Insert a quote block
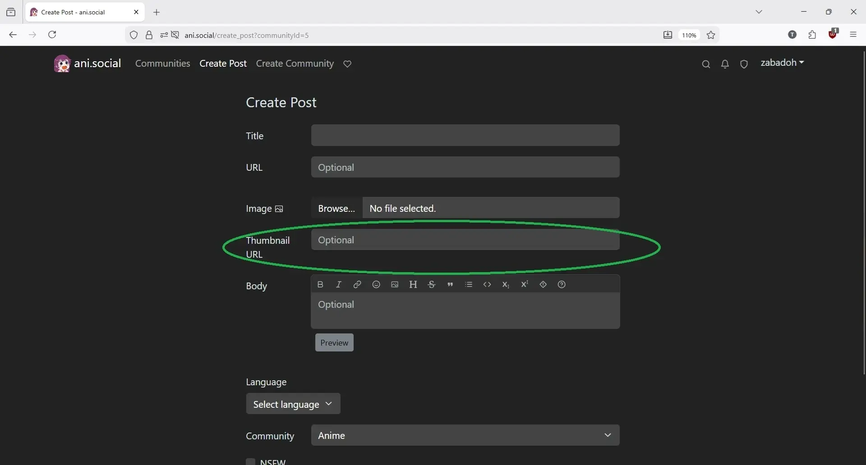The image size is (866, 465). pyautogui.click(x=450, y=284)
